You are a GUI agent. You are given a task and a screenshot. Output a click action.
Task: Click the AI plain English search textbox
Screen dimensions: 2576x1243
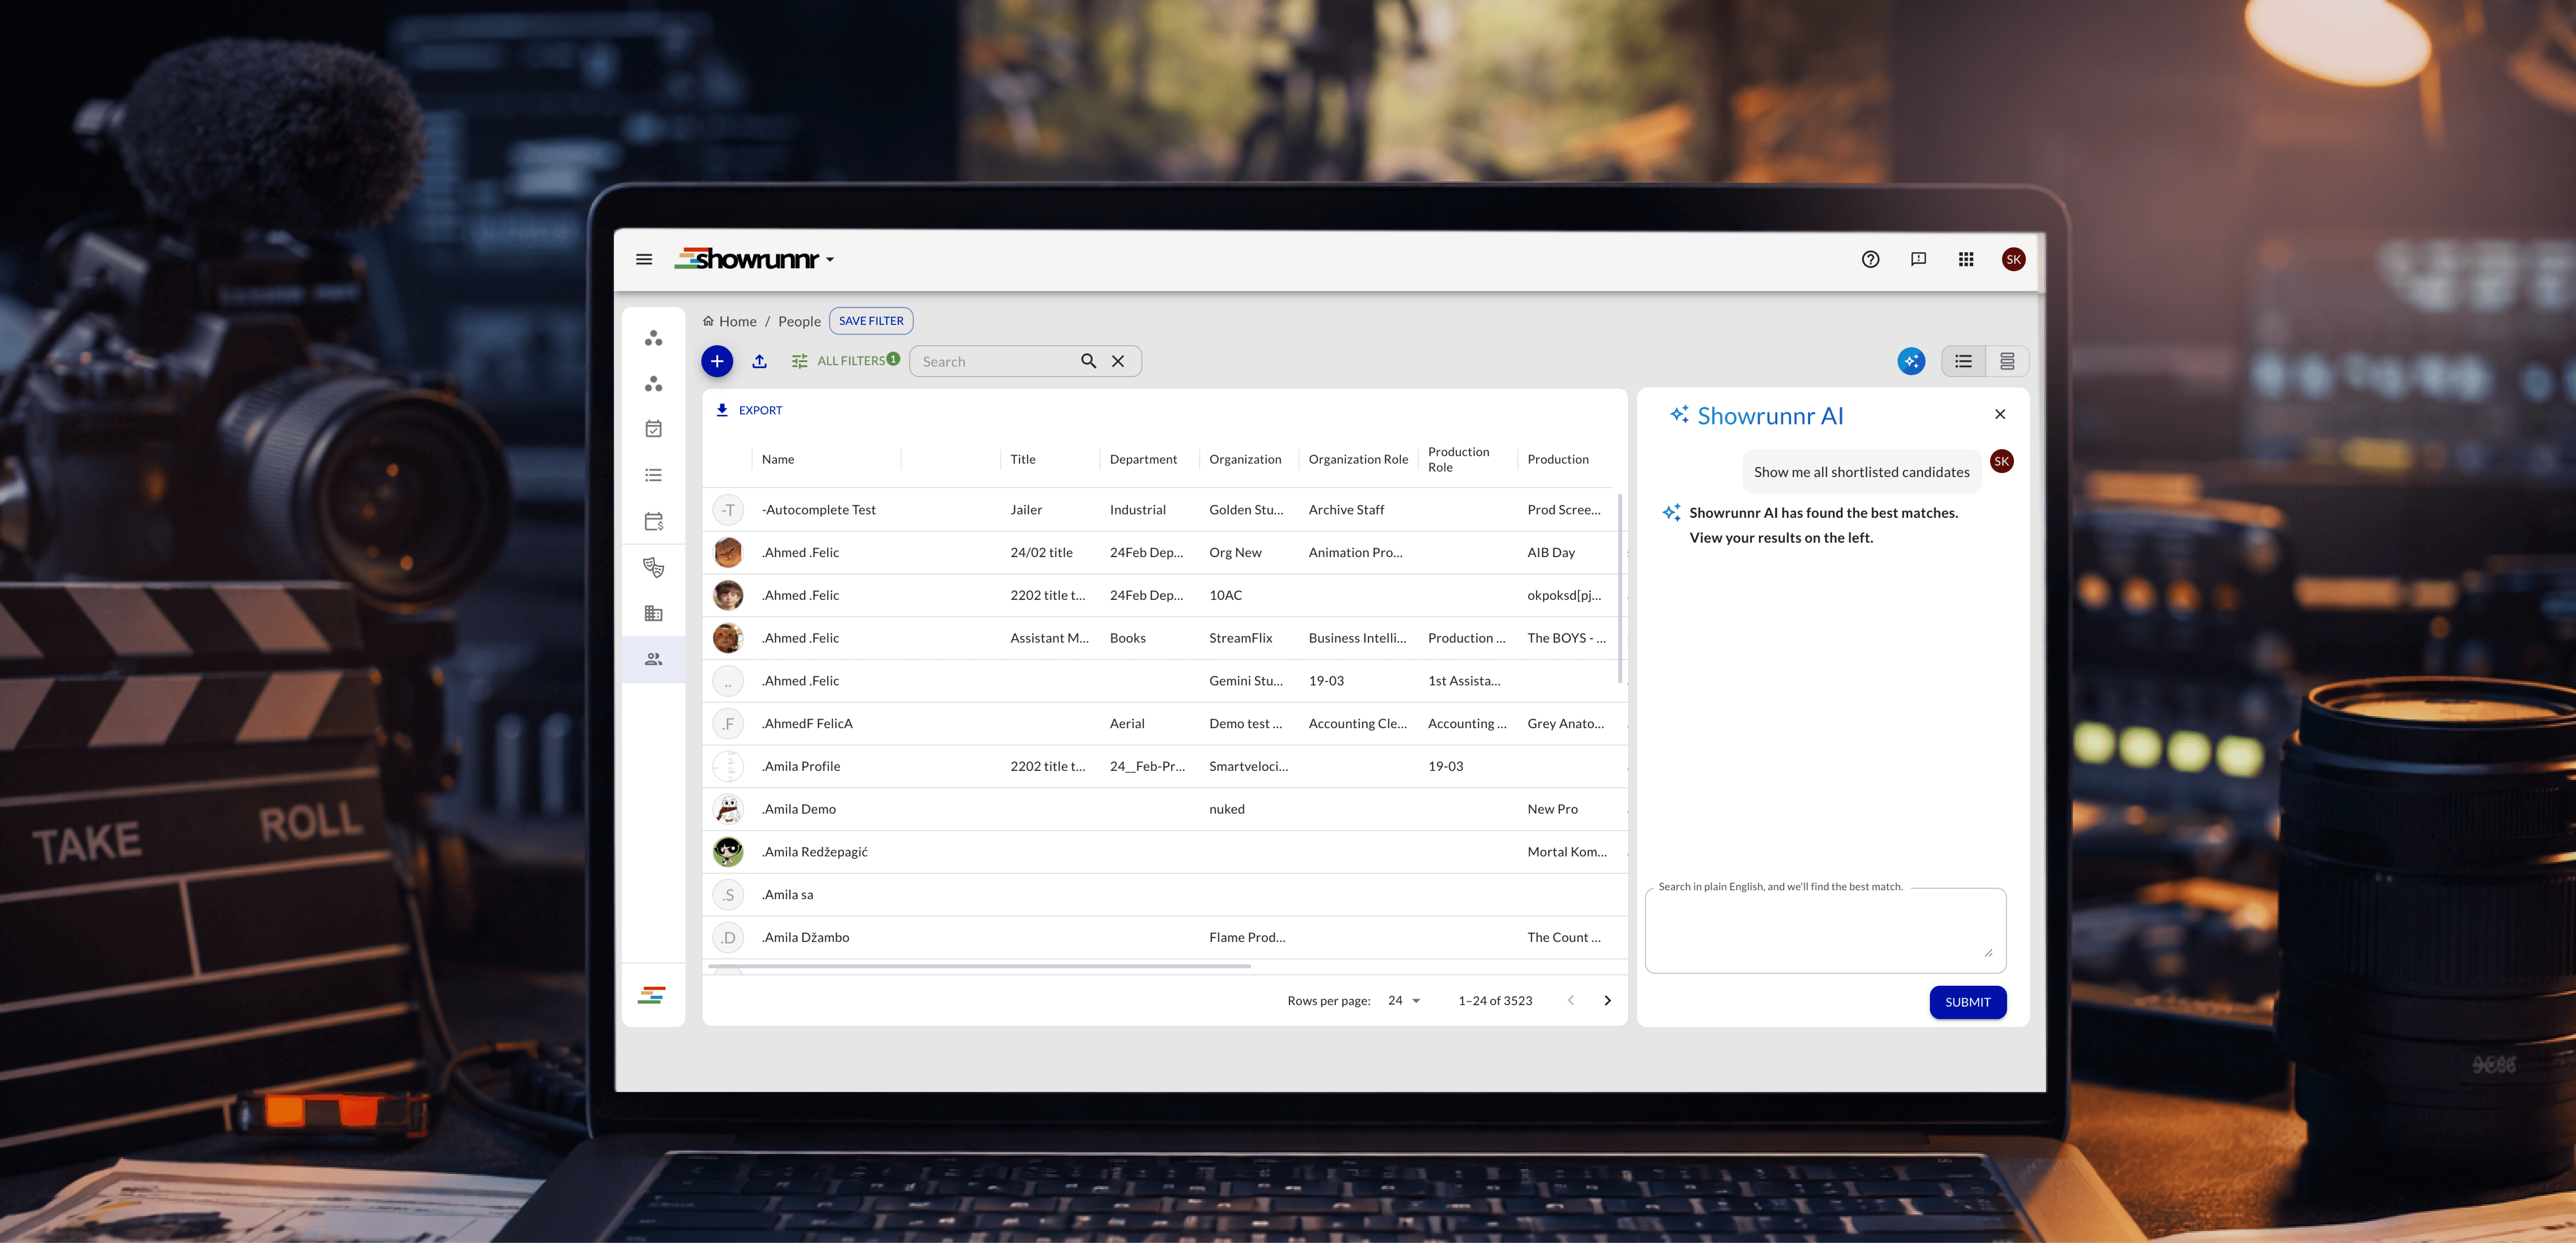pyautogui.click(x=1824, y=930)
